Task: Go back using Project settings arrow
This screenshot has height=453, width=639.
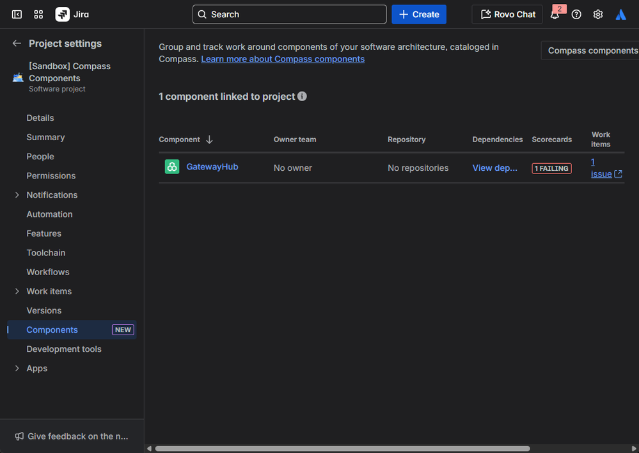Action: (x=17, y=44)
